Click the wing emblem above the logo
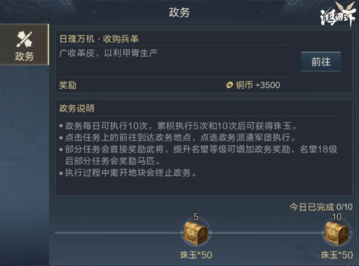The height and width of the screenshot is (266, 359). click(x=346, y=6)
